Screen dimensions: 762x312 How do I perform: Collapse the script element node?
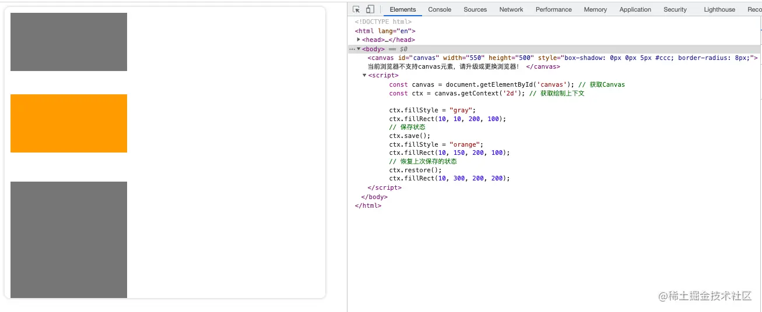click(x=364, y=75)
